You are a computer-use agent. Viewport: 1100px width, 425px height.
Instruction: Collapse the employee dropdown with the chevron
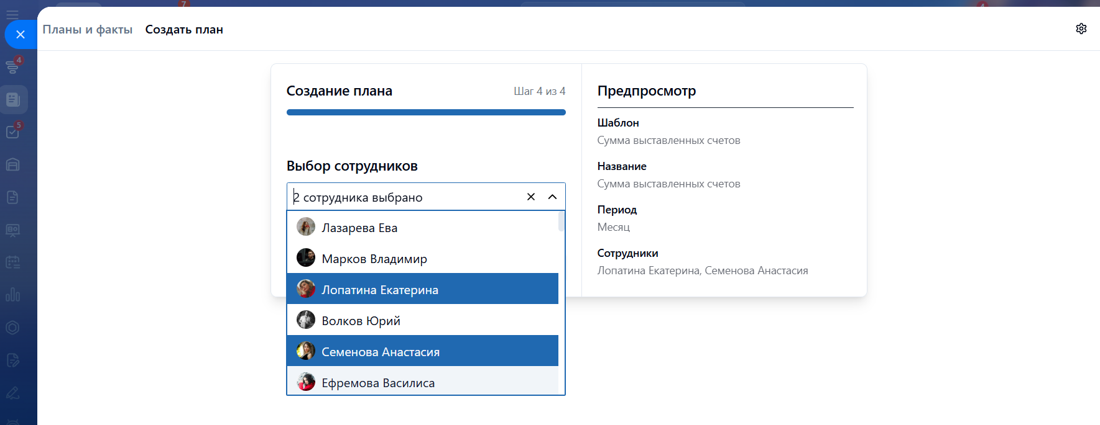[552, 197]
